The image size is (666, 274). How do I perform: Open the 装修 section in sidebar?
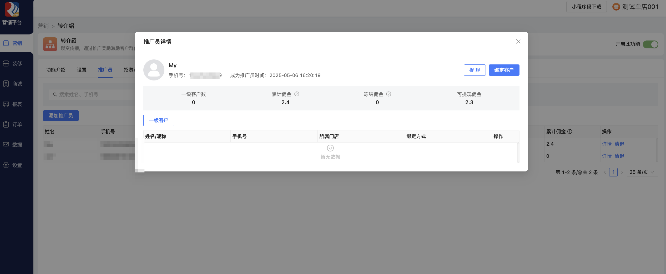13,63
